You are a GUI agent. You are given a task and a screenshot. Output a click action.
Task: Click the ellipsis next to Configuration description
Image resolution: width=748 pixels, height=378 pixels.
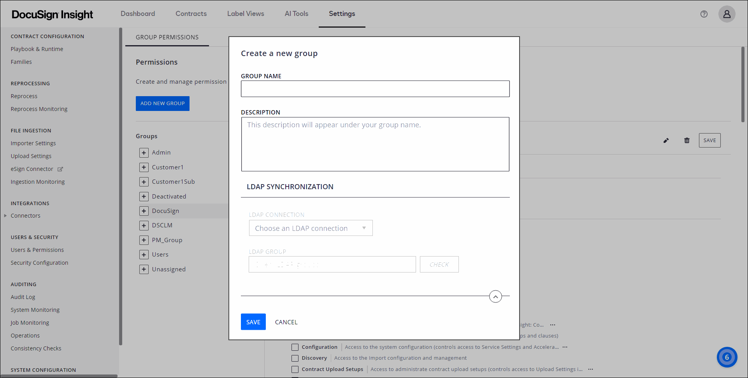pyautogui.click(x=565, y=347)
